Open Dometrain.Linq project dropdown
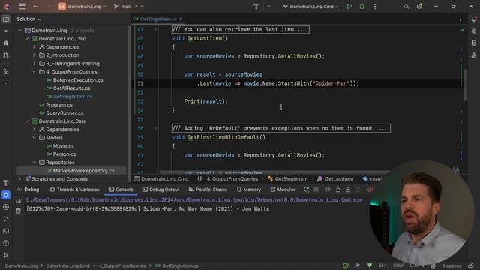Screen dimensions: 480x270 (82, 7)
